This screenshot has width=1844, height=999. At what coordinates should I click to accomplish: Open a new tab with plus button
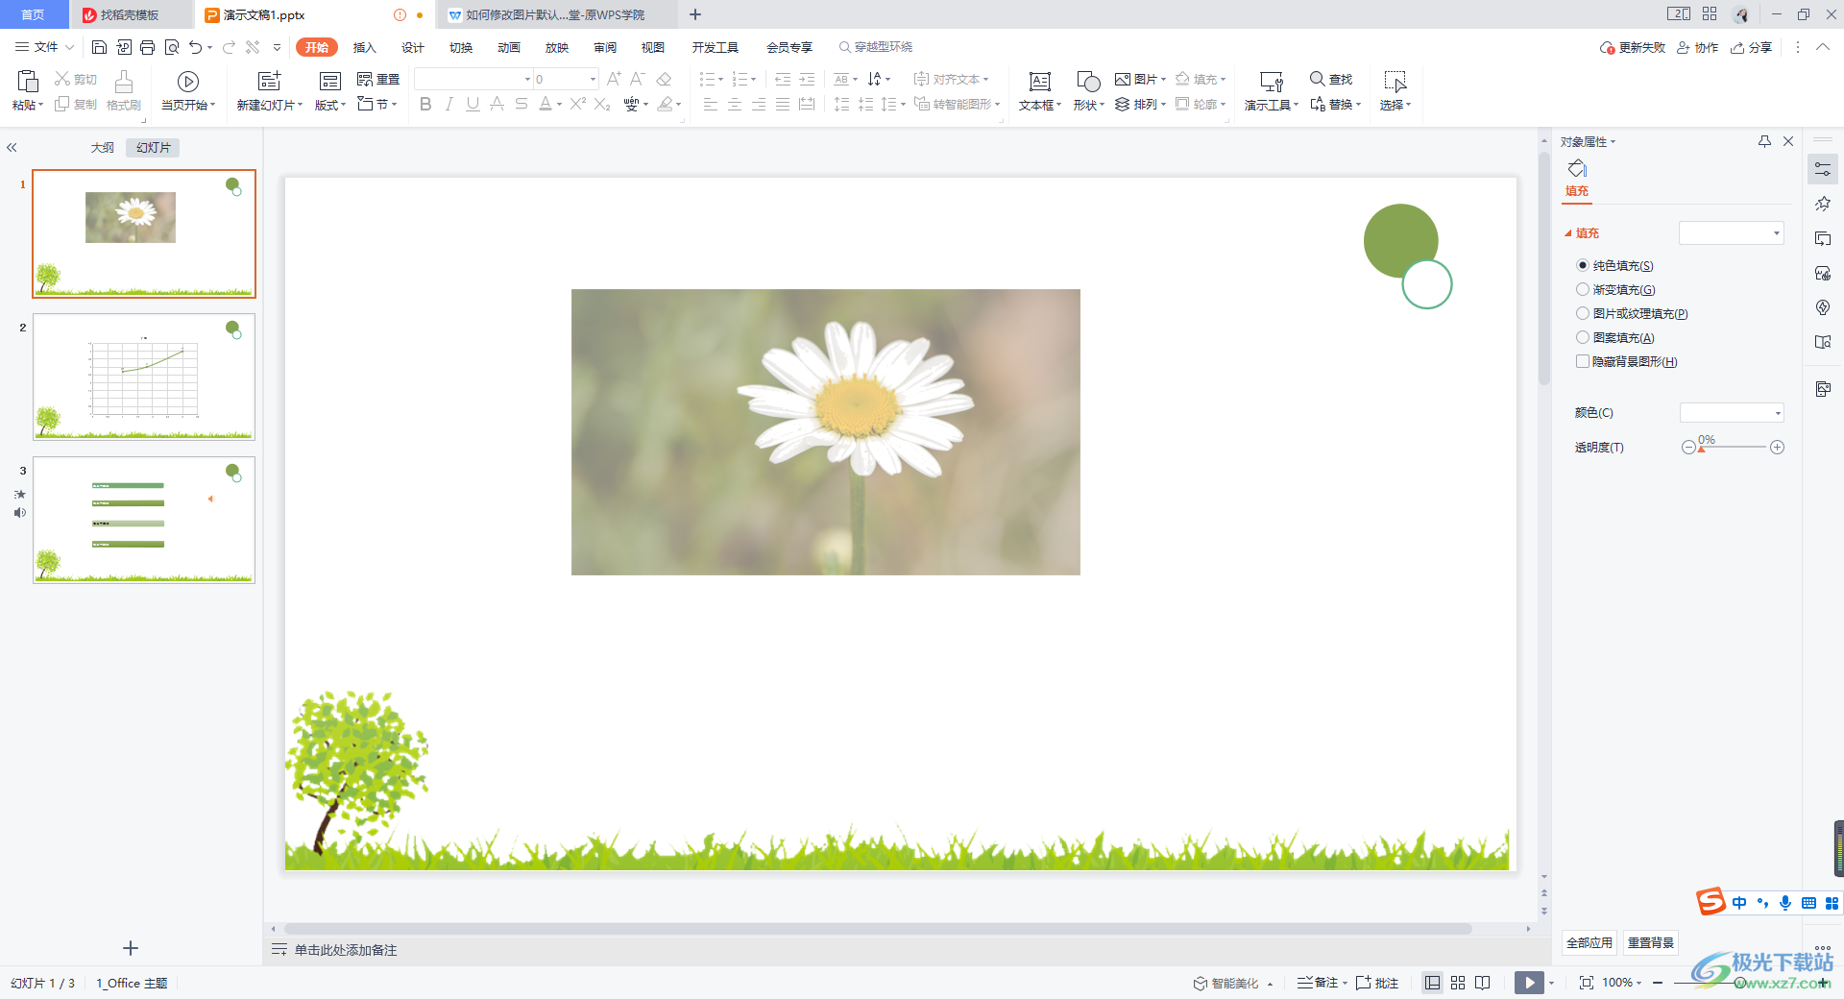click(695, 14)
